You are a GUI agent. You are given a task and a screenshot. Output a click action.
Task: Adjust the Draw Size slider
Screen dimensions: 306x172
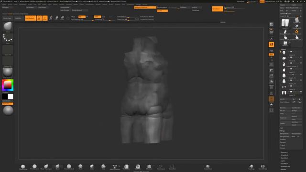coord(128,20)
